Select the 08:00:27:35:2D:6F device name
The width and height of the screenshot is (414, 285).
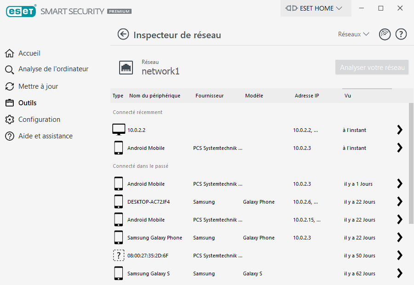[x=148, y=256]
